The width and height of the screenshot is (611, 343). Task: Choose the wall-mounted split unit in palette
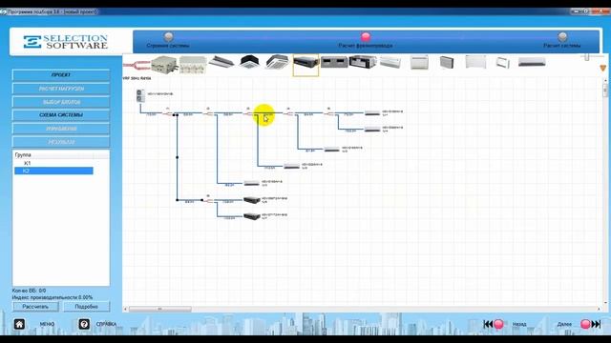pyautogui.click(x=532, y=62)
